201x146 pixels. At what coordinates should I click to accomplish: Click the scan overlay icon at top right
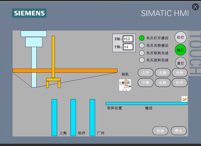pyautogui.click(x=195, y=7)
